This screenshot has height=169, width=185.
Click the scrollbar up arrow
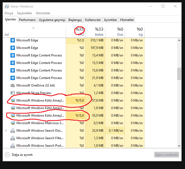(x=179, y=40)
